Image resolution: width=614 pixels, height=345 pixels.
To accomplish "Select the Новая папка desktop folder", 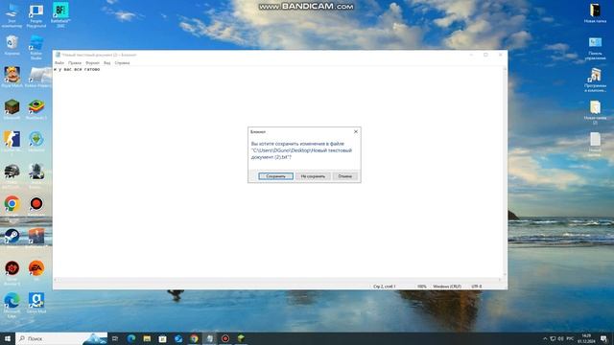I will pyautogui.click(x=595, y=13).
